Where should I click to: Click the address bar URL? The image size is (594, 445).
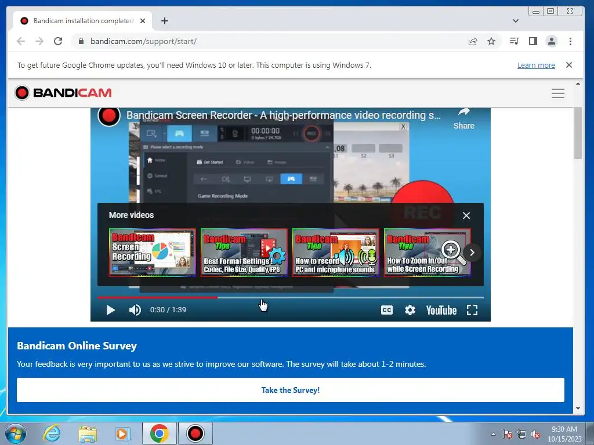[x=144, y=41]
